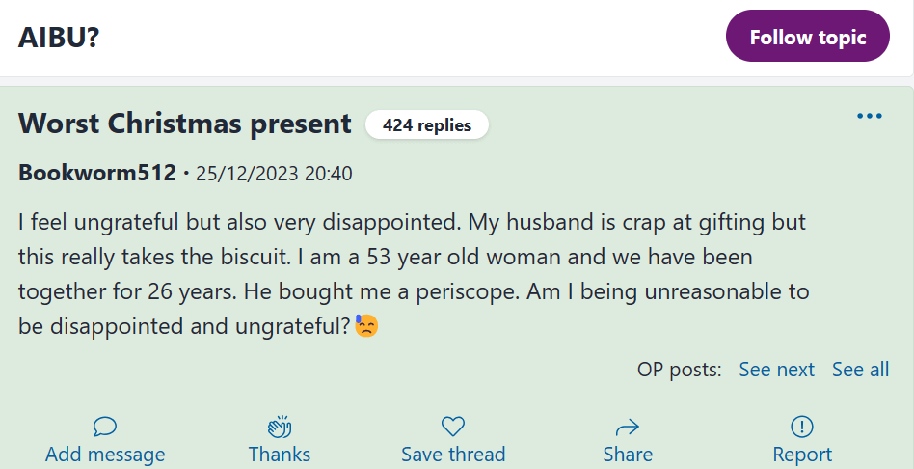Screen dimensions: 914x469
Task: Open the Worst Christmas present thread title
Action: click(x=185, y=124)
